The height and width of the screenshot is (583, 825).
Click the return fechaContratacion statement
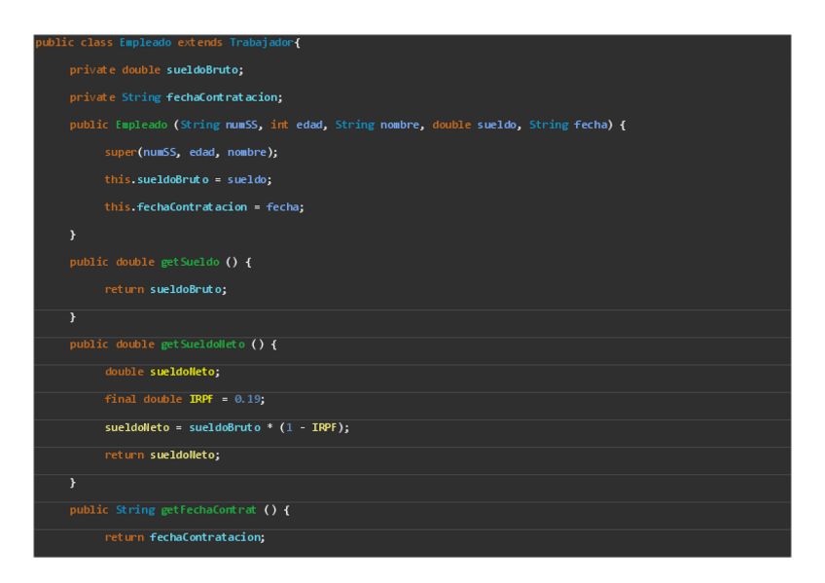coord(185,537)
